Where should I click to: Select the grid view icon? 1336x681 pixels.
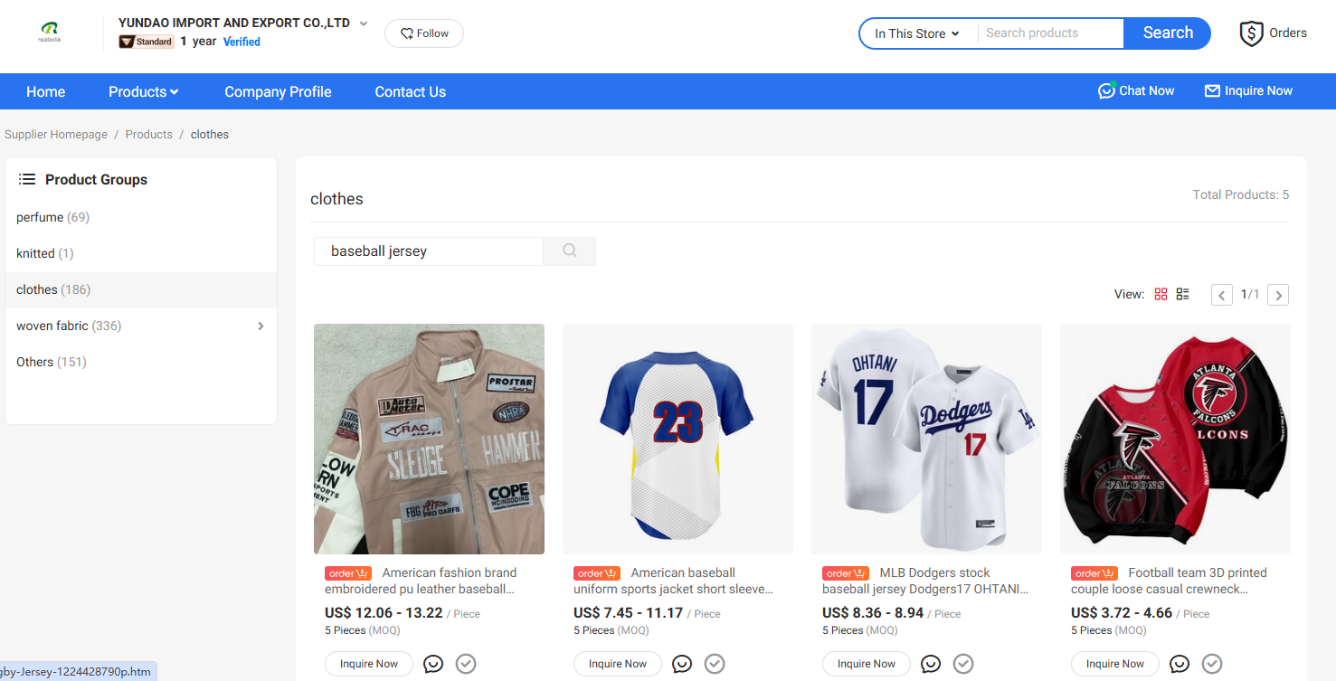point(1161,293)
